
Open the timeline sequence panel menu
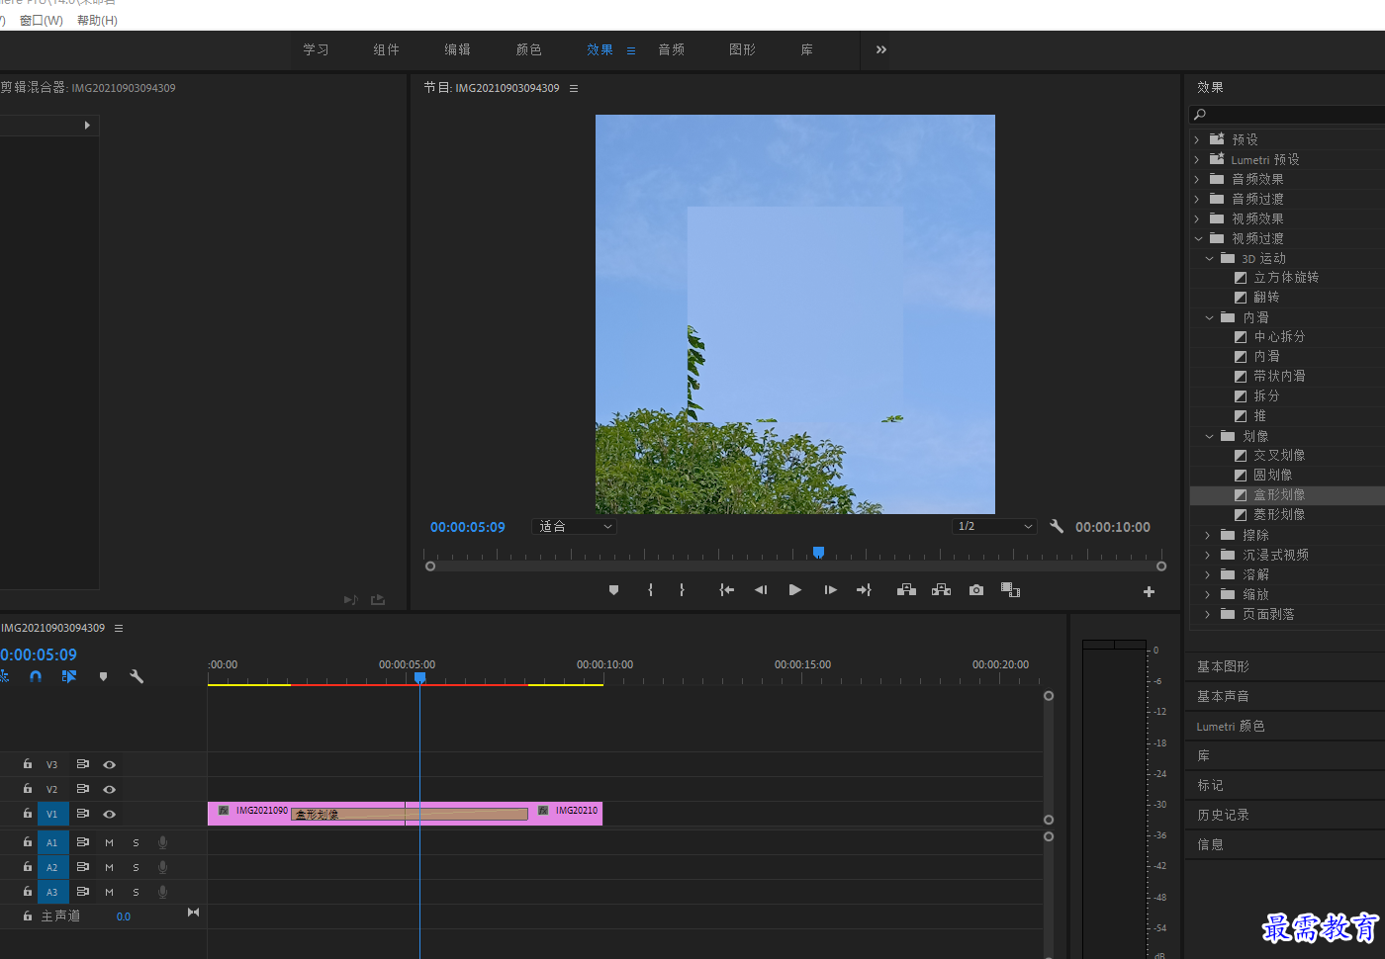(x=119, y=628)
